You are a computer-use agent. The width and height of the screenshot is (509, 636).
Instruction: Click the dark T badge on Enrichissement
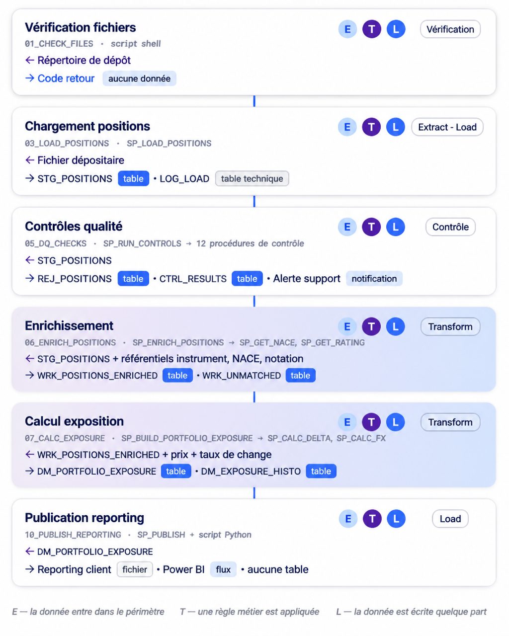(371, 326)
